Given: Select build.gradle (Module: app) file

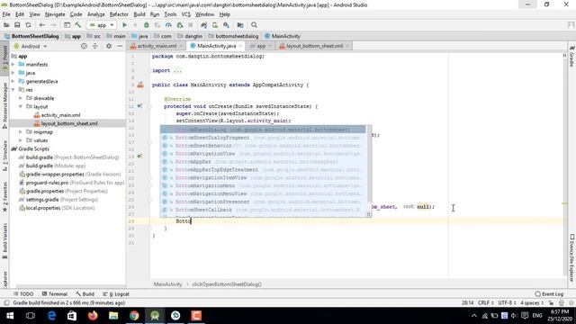Looking at the screenshot, I should pos(56,166).
